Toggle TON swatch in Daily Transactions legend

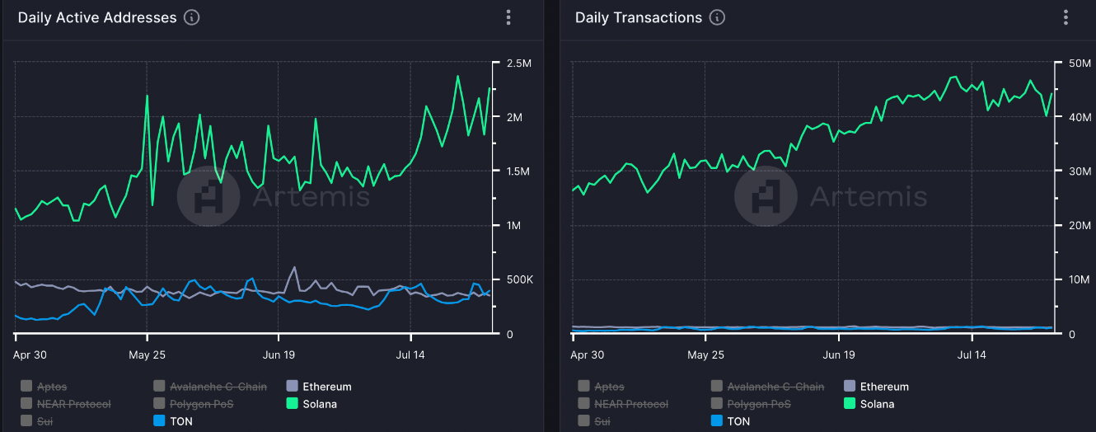coord(716,421)
